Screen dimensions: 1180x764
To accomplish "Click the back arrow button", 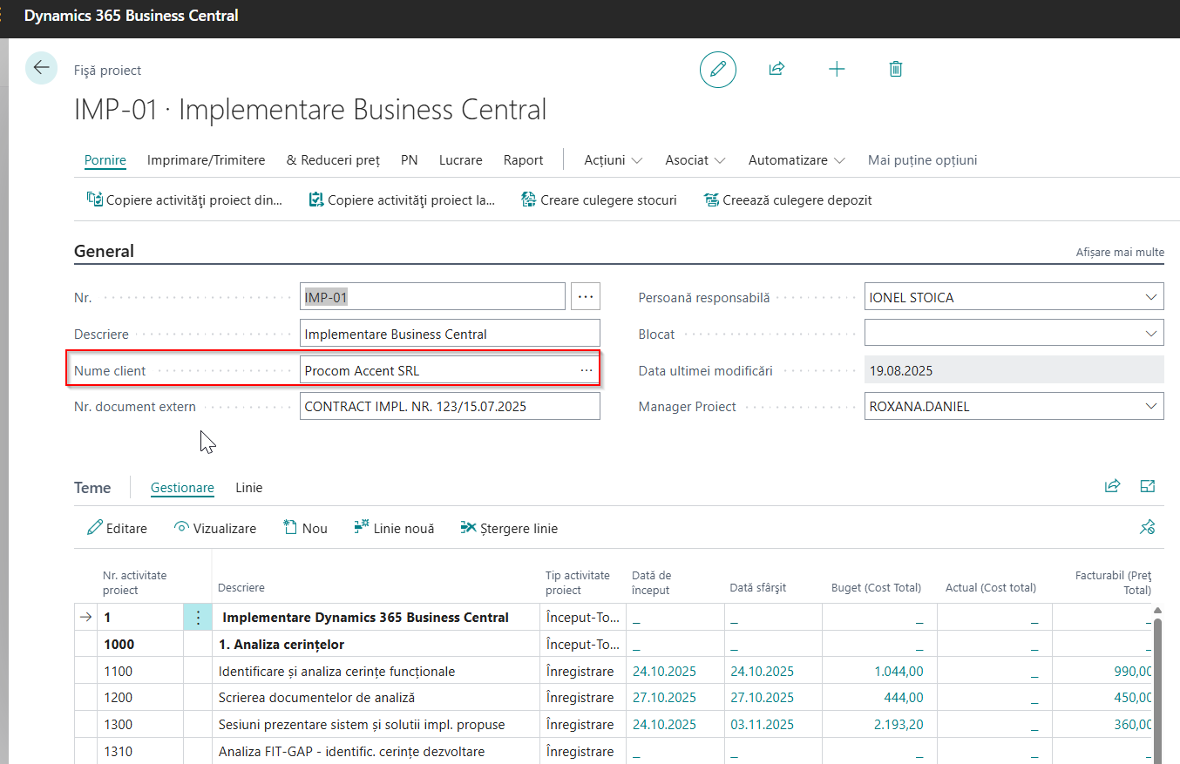I will point(41,68).
